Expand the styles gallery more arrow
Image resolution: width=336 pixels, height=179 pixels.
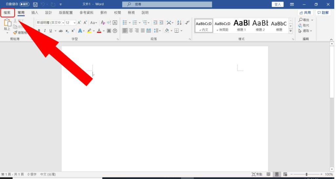291,31
